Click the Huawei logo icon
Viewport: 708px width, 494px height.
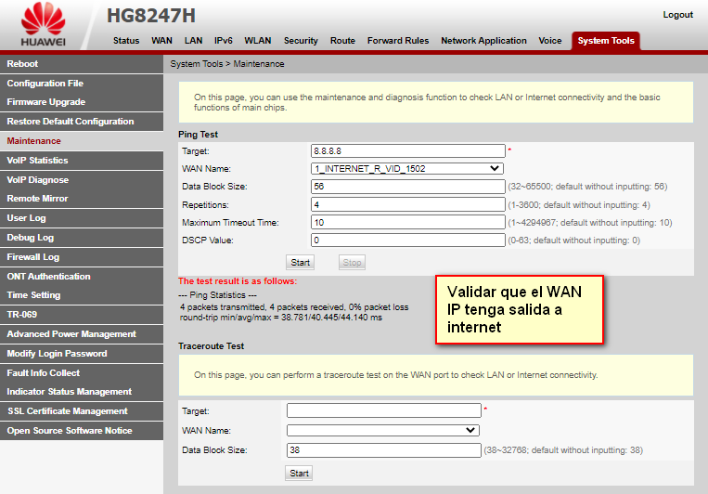pyautogui.click(x=44, y=19)
